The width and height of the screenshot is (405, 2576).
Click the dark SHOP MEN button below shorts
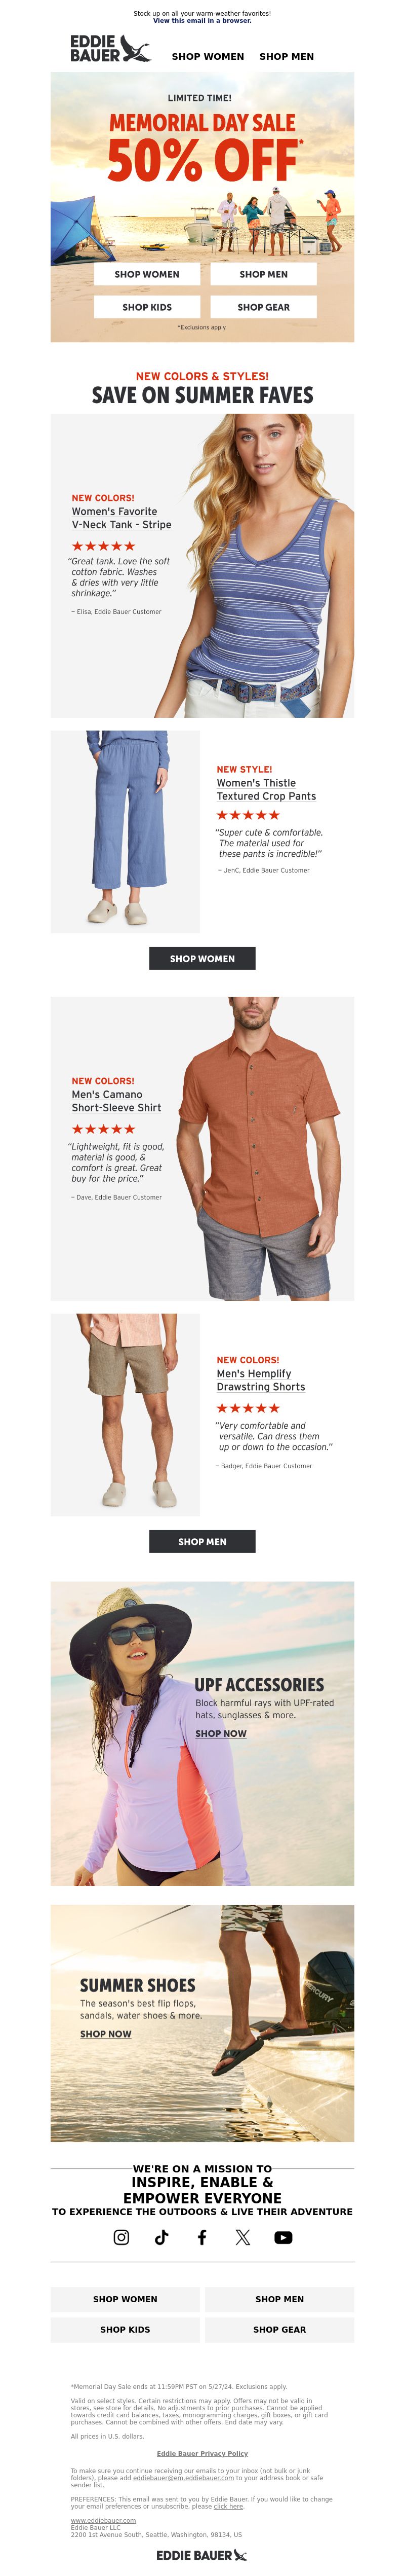(x=202, y=1541)
